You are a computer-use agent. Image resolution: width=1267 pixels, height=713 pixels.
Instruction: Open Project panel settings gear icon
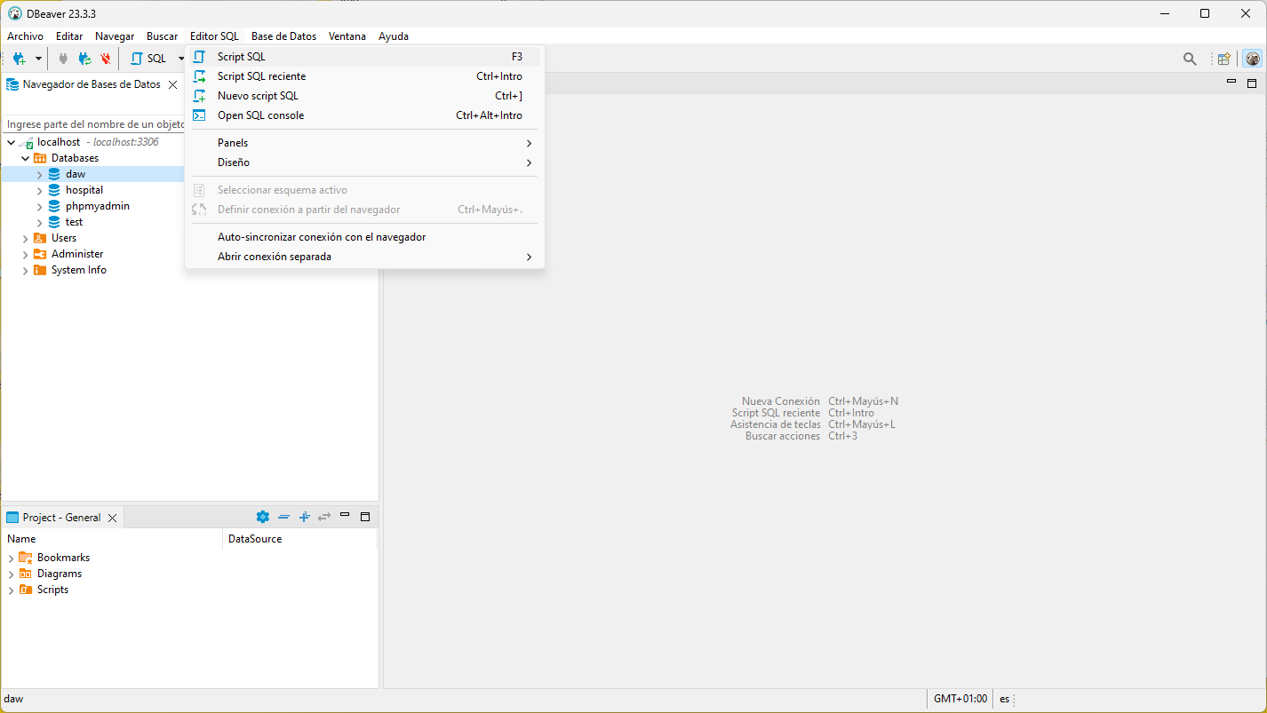pyautogui.click(x=262, y=517)
